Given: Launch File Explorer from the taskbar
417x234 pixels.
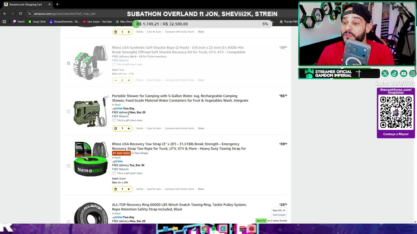Looking at the screenshot, I should [175, 229].
